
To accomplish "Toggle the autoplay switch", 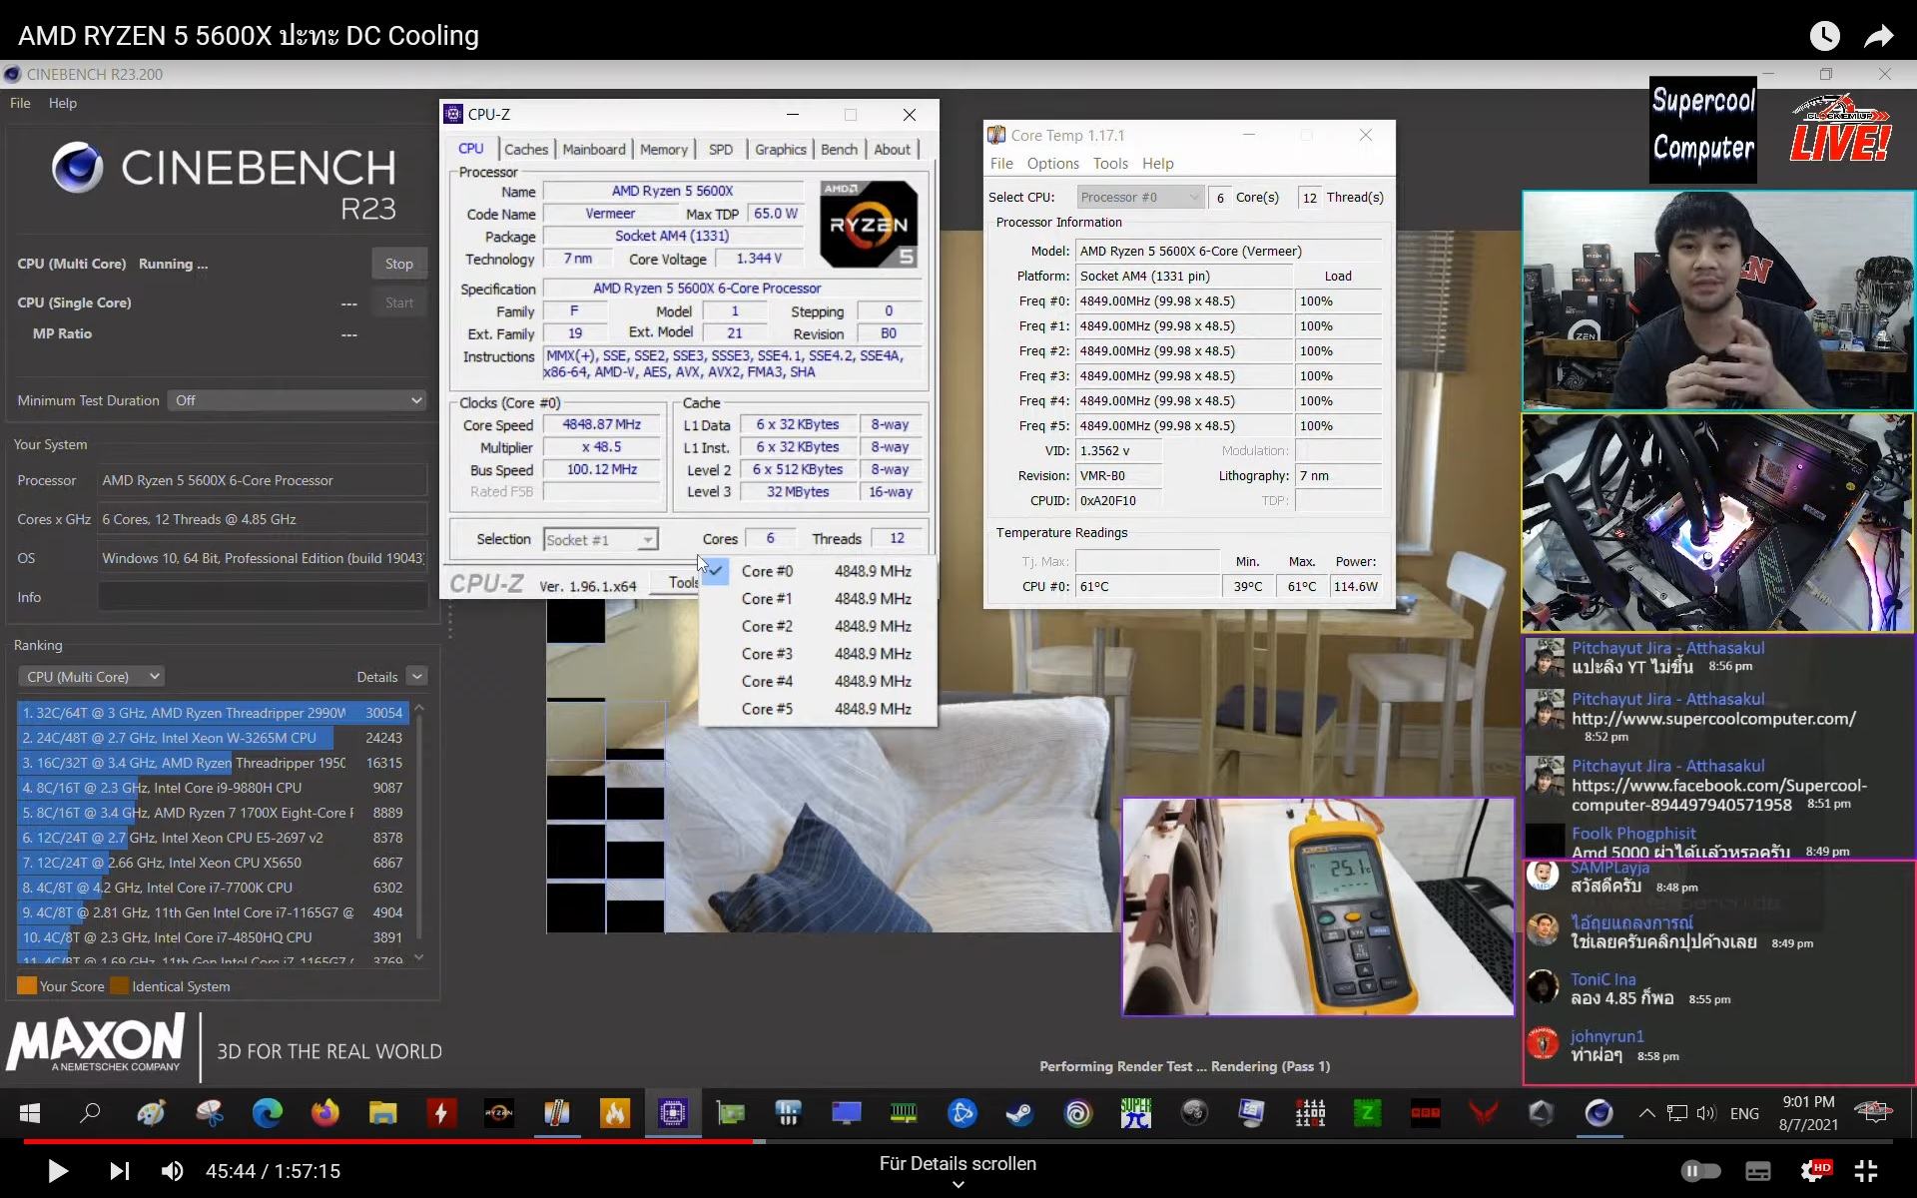I will coord(1700,1170).
